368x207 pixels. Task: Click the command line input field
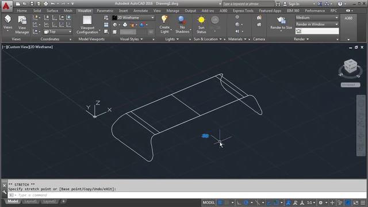point(187,195)
